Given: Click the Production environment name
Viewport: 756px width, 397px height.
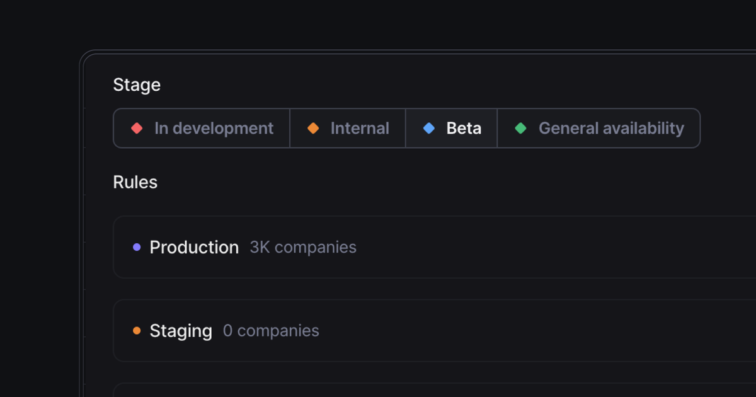Looking at the screenshot, I should point(194,248).
